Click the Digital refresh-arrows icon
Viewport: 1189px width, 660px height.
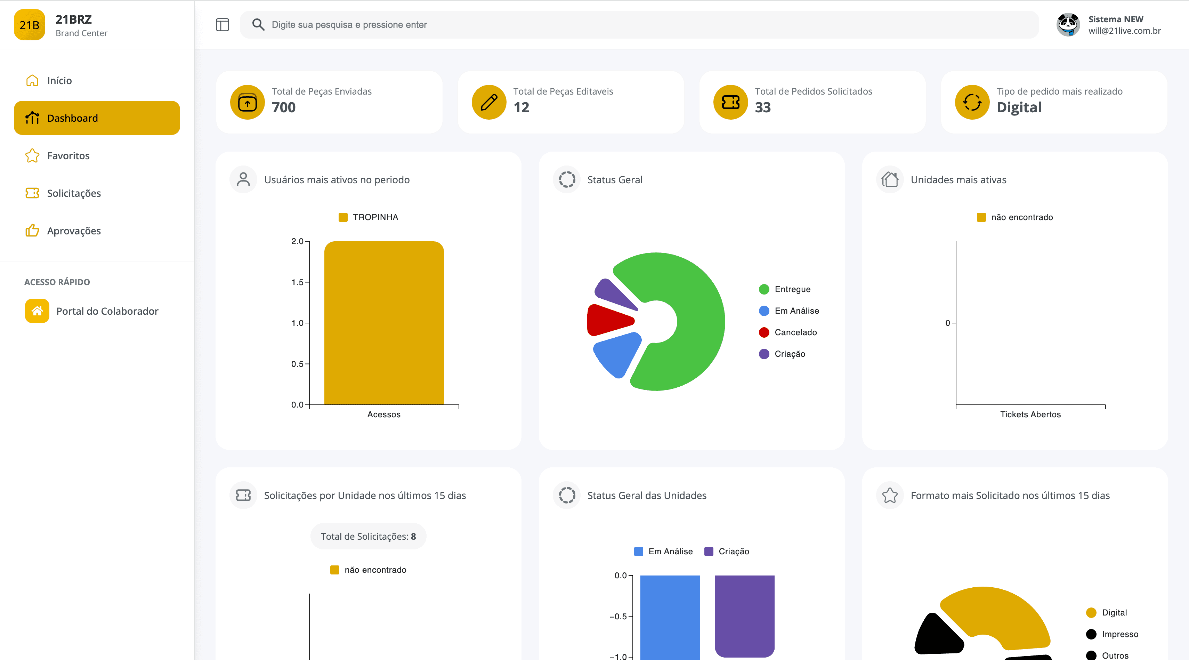click(972, 102)
